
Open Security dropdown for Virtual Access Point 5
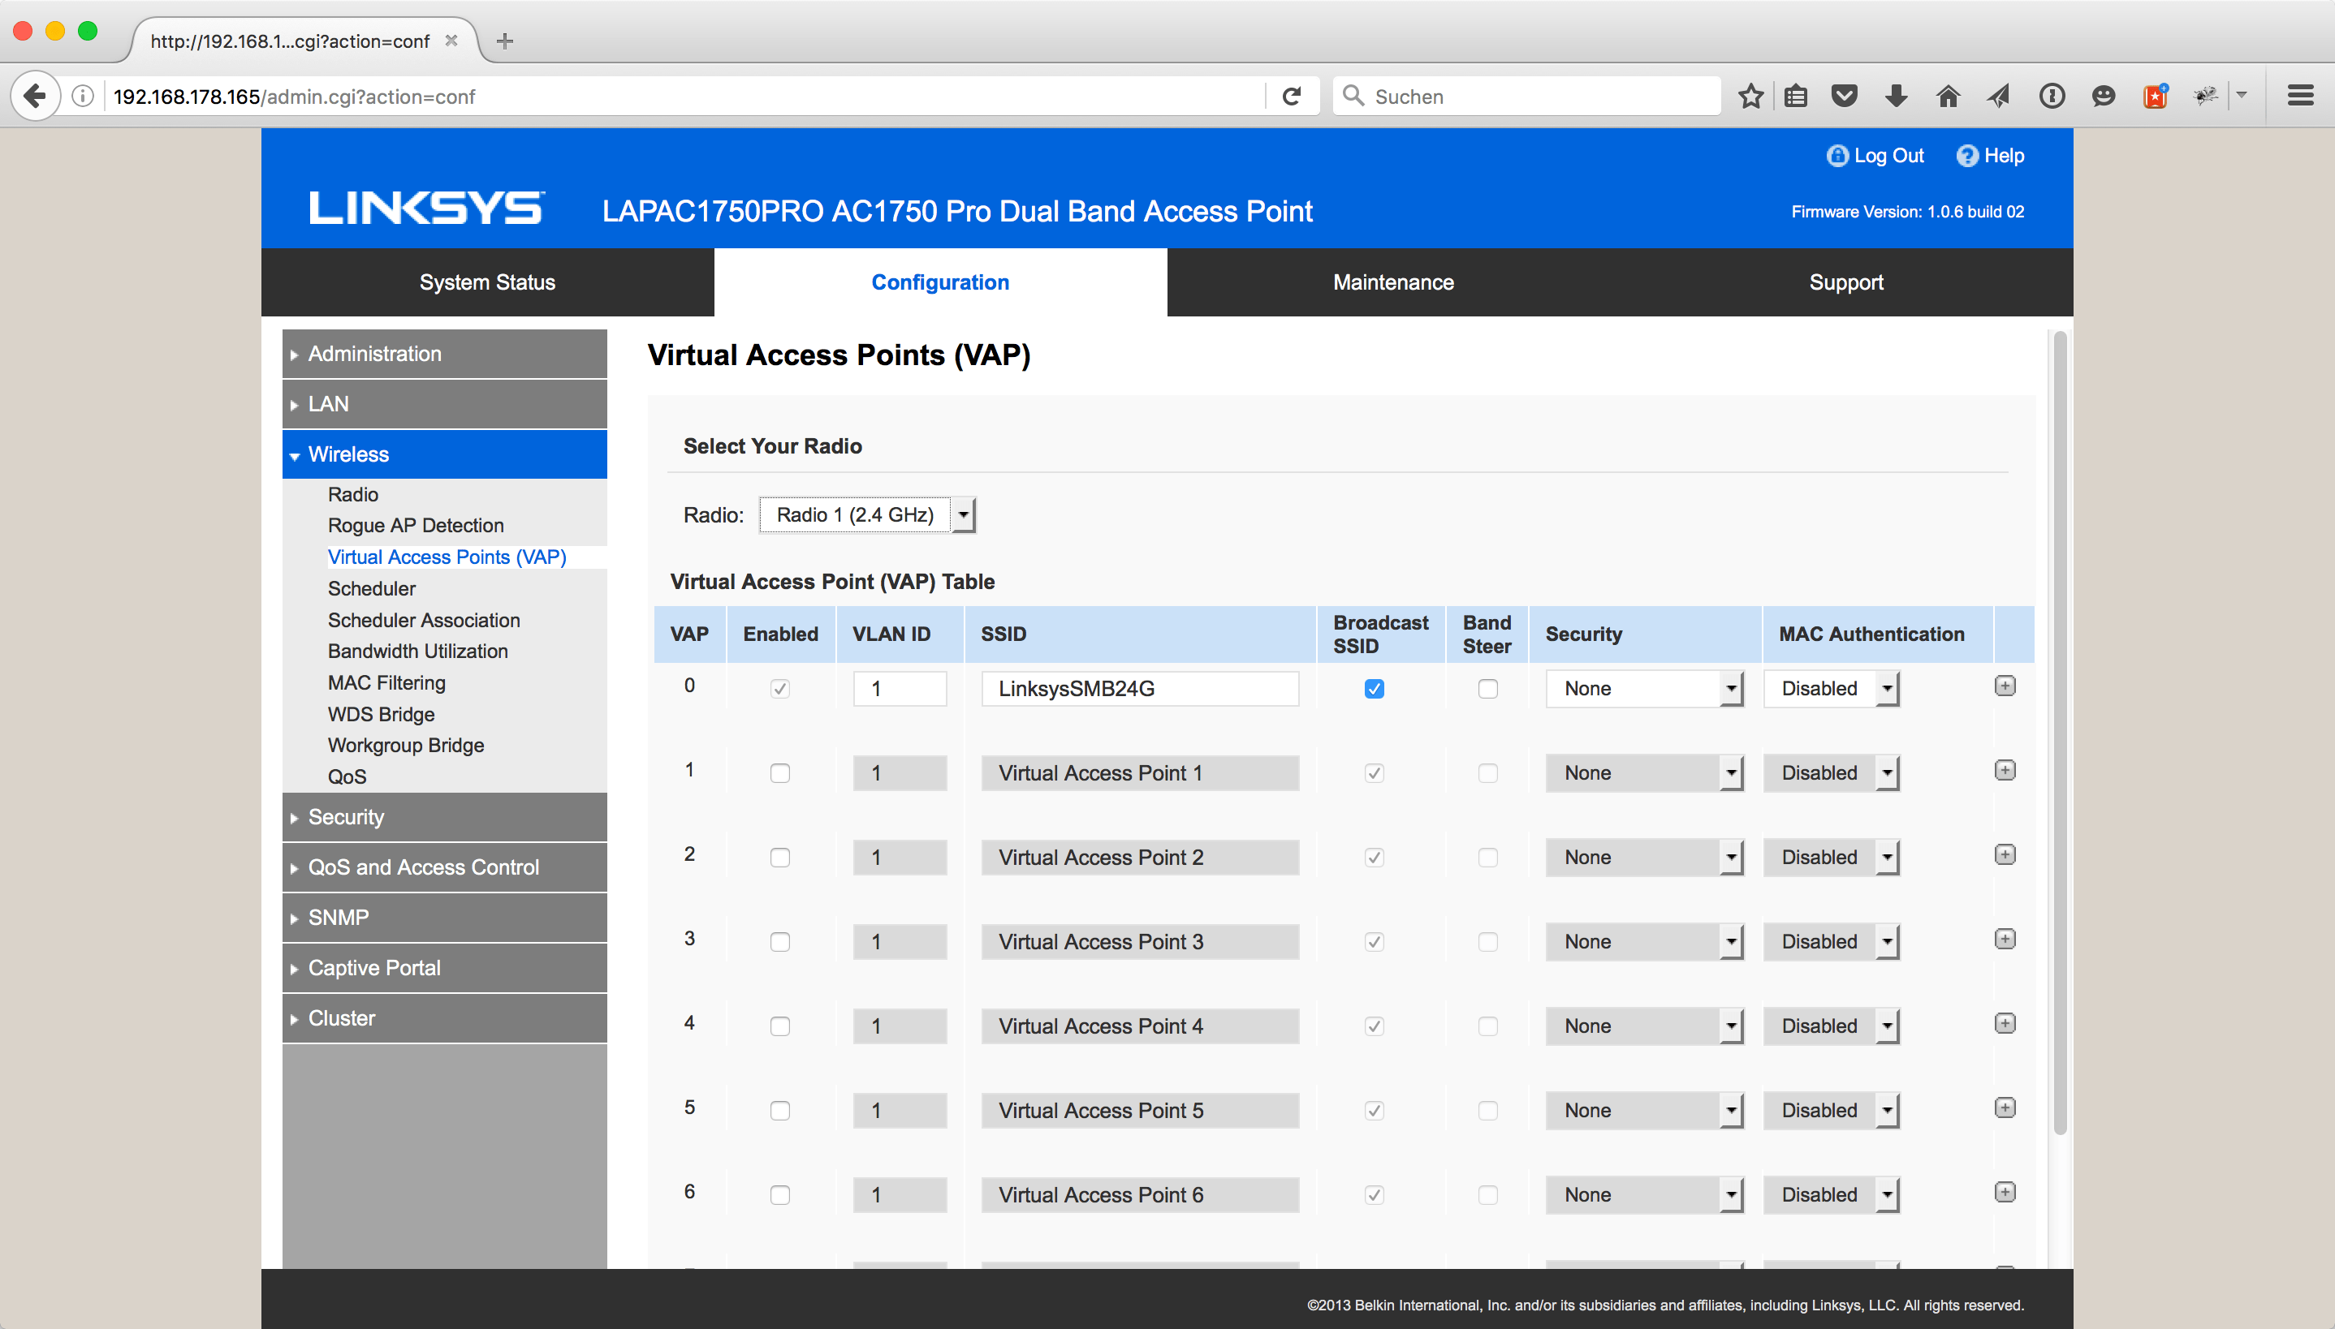(x=1644, y=1111)
